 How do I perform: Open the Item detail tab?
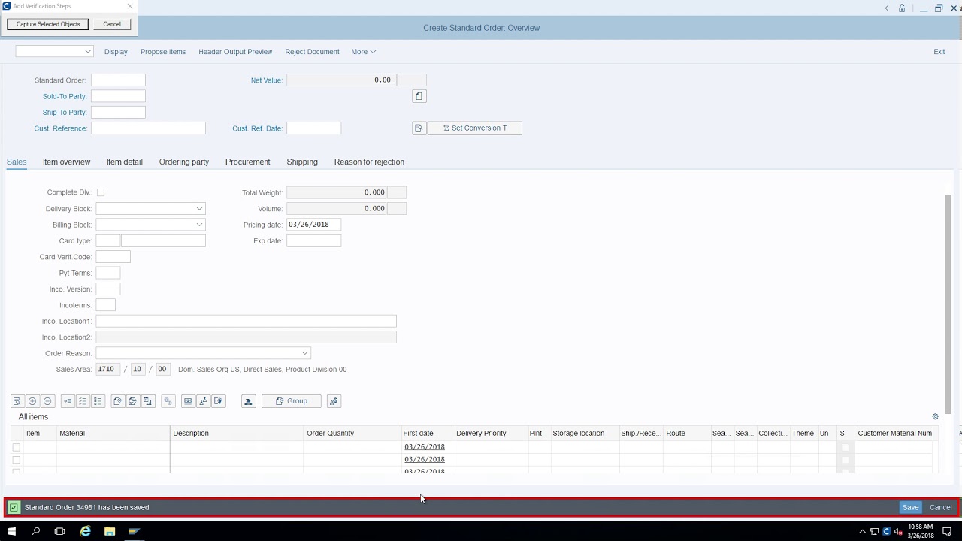[x=124, y=162]
